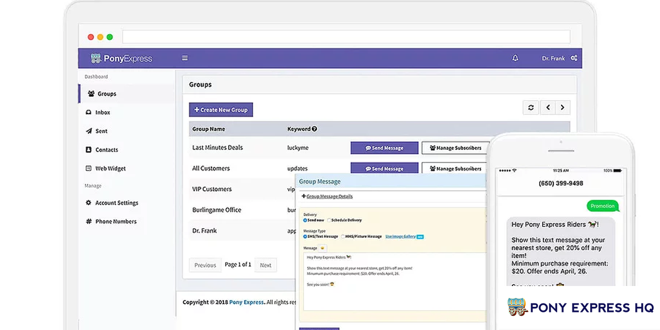This screenshot has height=330, width=660.
Task: Open notifications via the bell icon
Action: coord(515,58)
